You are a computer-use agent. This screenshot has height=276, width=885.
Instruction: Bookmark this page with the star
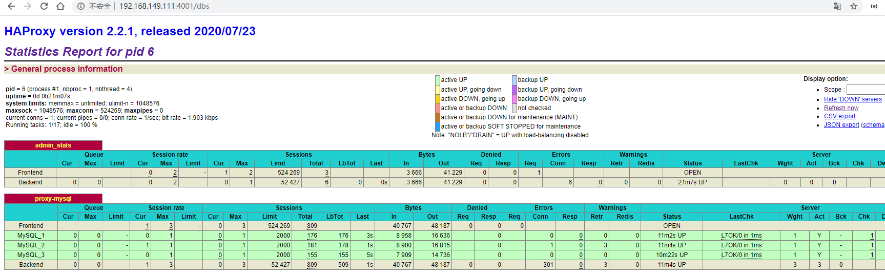pos(854,6)
